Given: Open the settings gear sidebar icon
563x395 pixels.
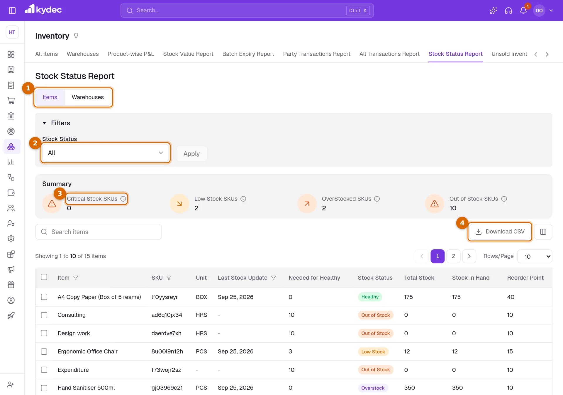Looking at the screenshot, I should pyautogui.click(x=11, y=239).
